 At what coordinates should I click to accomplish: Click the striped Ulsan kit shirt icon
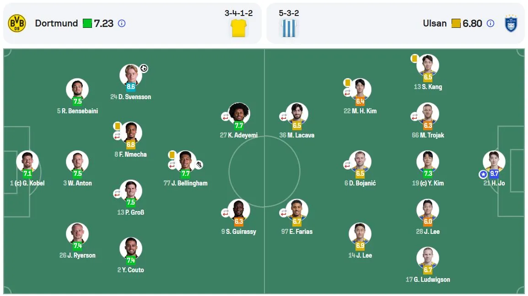point(289,28)
